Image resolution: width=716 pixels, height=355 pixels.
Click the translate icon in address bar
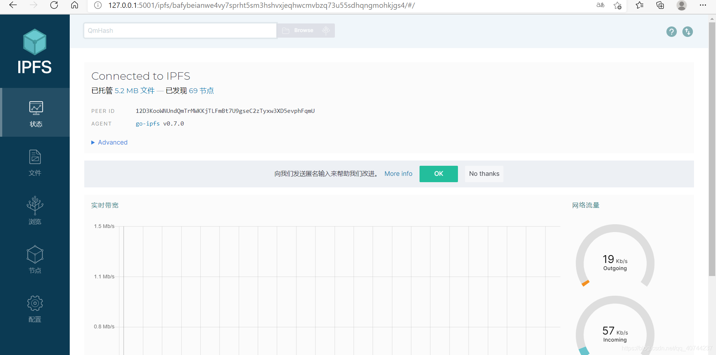click(600, 5)
